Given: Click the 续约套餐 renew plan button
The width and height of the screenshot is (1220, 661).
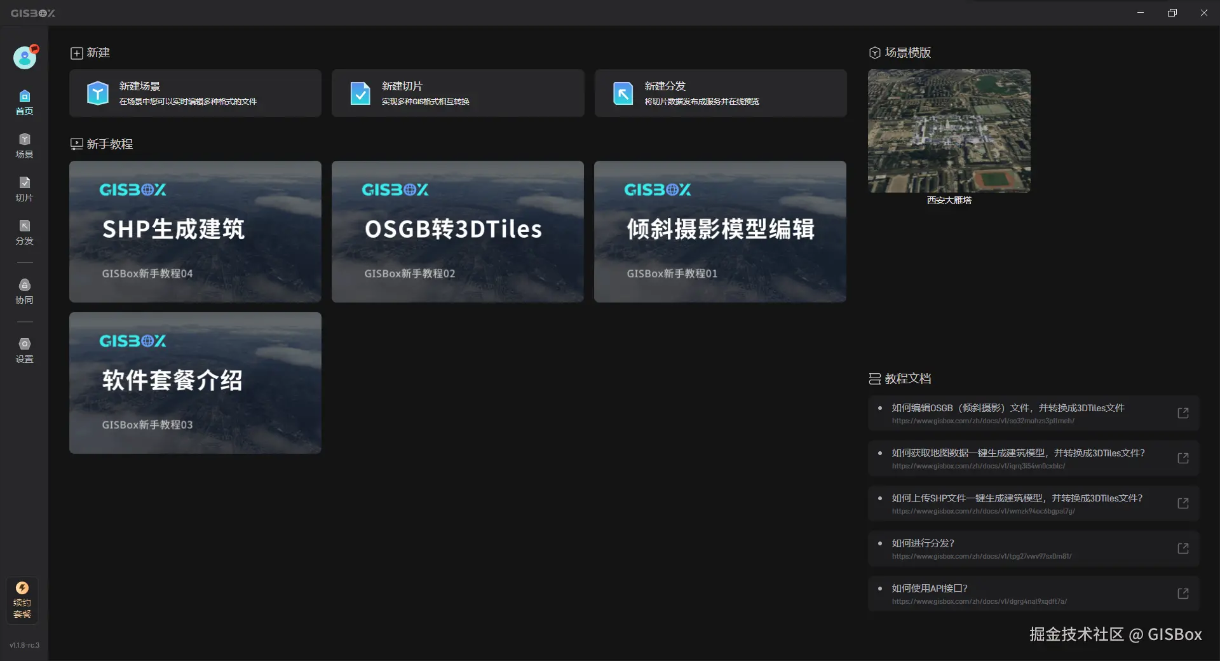Looking at the screenshot, I should click(22, 600).
